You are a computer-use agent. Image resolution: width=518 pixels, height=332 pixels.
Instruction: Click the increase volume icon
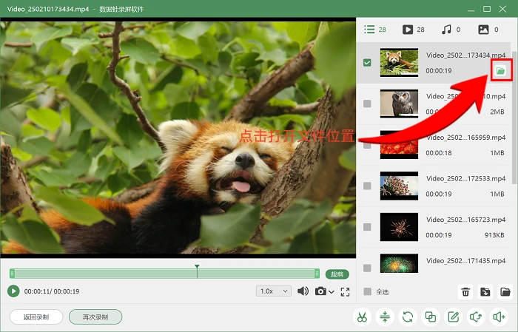(x=499, y=317)
